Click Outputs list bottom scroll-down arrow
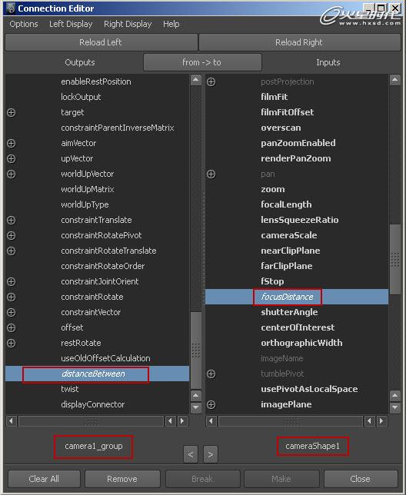 pyautogui.click(x=196, y=407)
